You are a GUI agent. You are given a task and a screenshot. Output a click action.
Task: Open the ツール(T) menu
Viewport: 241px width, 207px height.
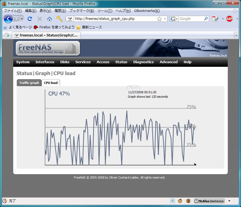(x=105, y=11)
